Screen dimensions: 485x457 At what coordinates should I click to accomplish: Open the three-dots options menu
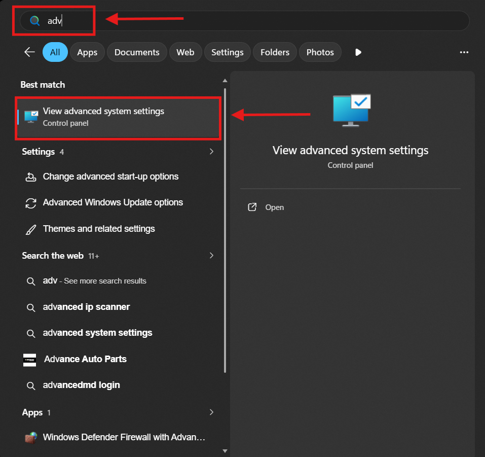[464, 52]
